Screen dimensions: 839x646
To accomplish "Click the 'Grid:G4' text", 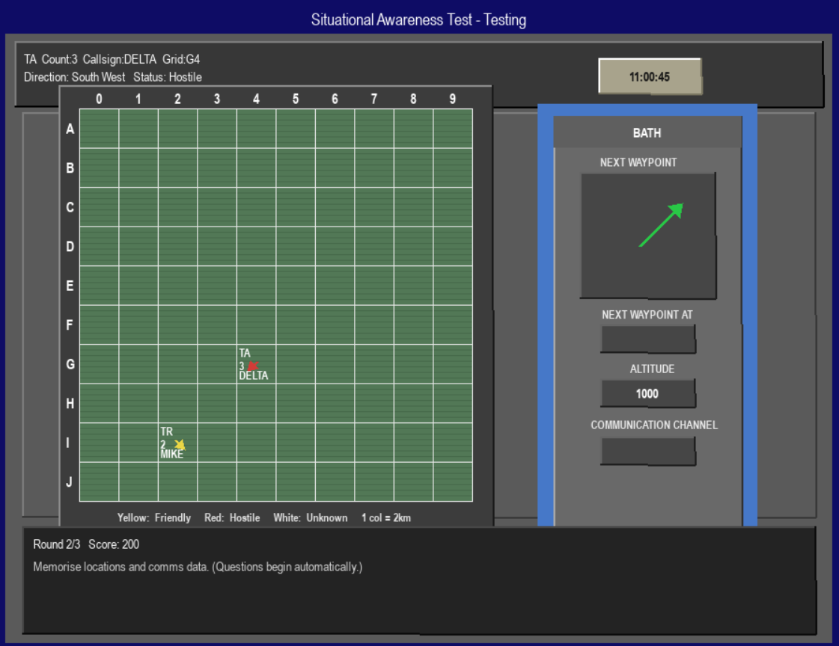I will (x=181, y=59).
